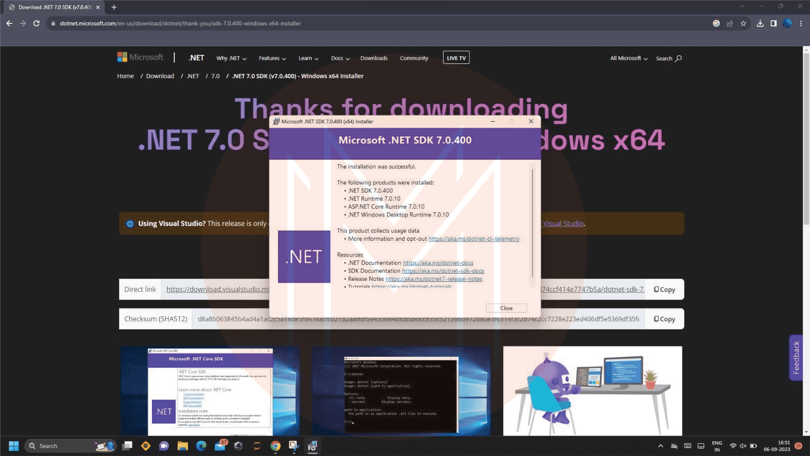Open dotnet-cli-telemetry opt-out page
This screenshot has height=456, width=810.
pyautogui.click(x=473, y=238)
